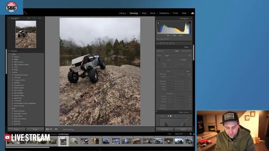Adjust the Temp slider
This screenshot has height=151, width=269.
pyautogui.click(x=176, y=64)
